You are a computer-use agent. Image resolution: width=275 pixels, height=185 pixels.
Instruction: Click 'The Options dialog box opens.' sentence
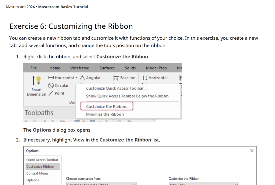(57, 130)
